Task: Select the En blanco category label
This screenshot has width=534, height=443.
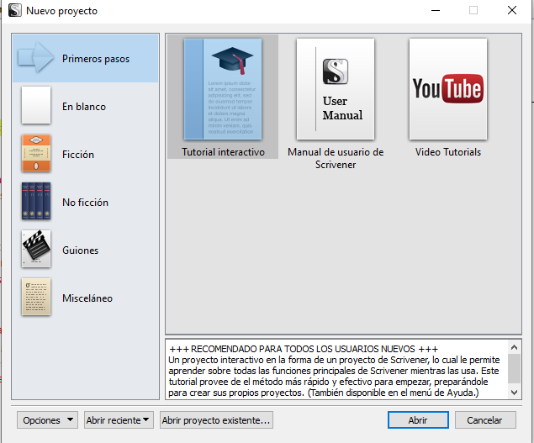Action: pos(84,107)
